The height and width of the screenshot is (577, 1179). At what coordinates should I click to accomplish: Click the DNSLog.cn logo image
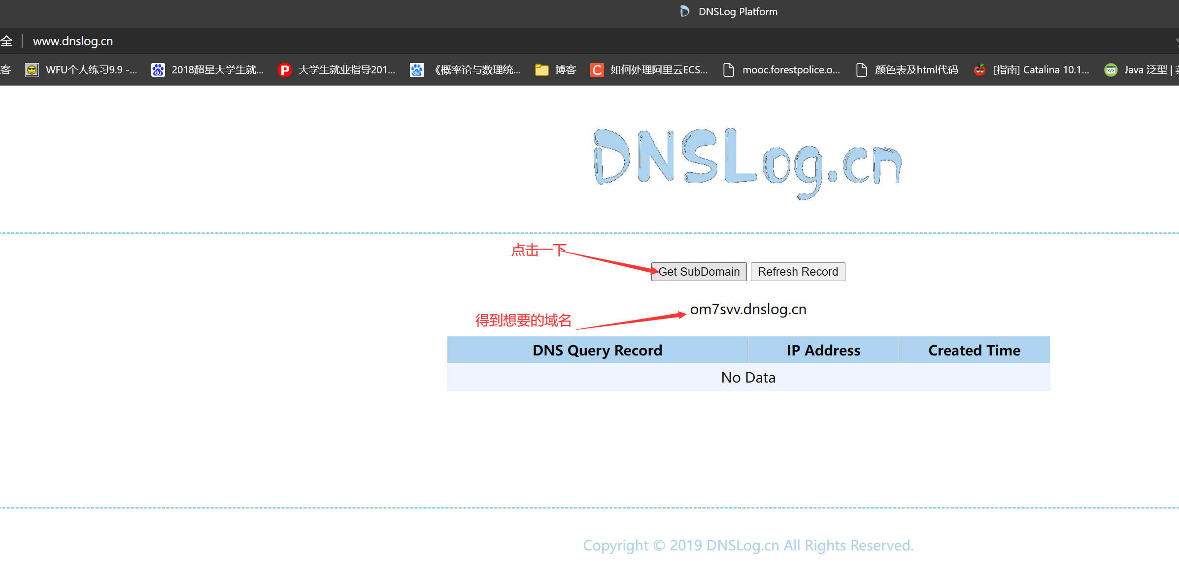coord(747,162)
